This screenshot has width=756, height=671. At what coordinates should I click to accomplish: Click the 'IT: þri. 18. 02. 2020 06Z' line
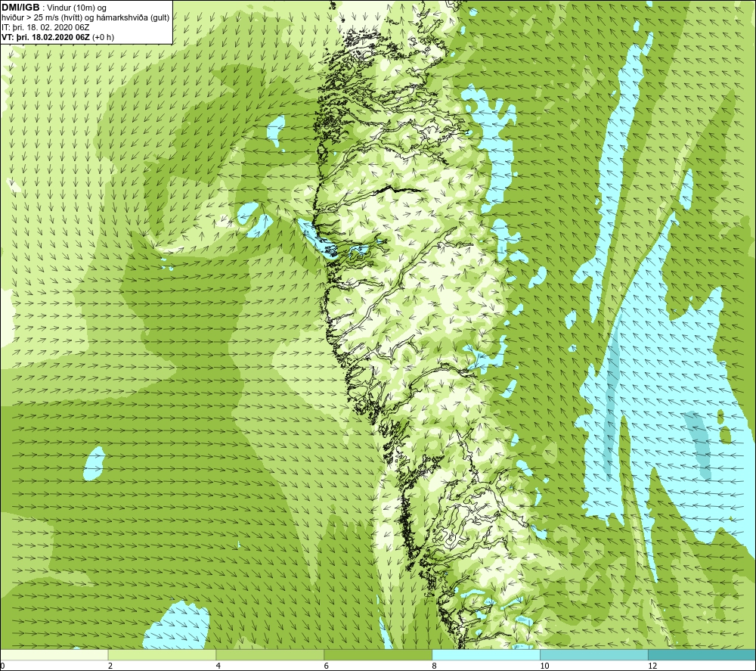pos(45,27)
